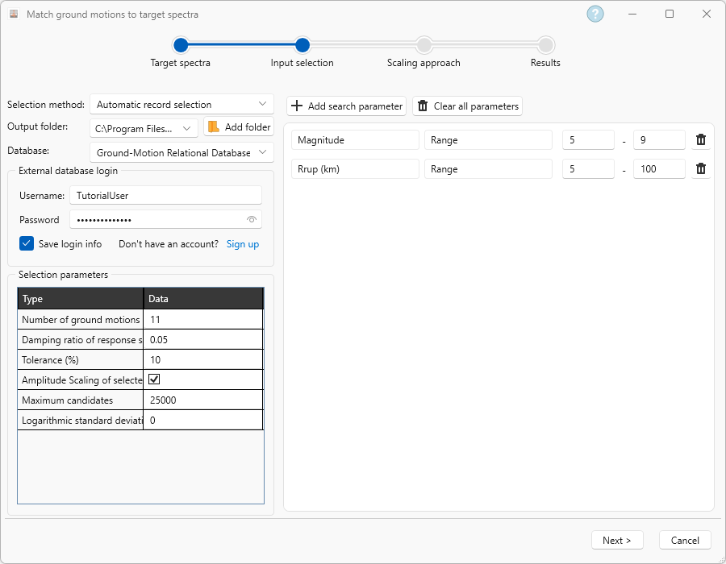Viewport: 726px width, 564px height.
Task: Click Clear all parameters button
Action: [468, 106]
